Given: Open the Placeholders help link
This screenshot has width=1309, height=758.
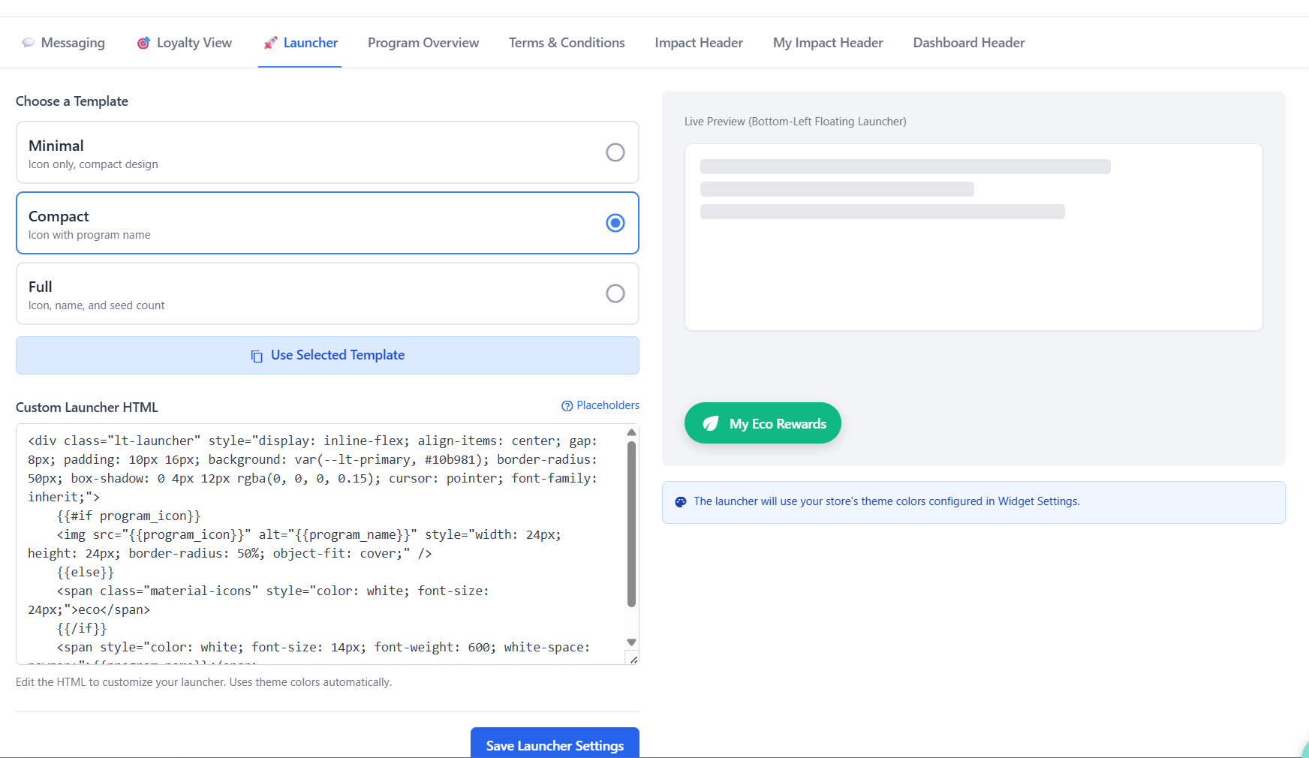Looking at the screenshot, I should click(x=607, y=405).
